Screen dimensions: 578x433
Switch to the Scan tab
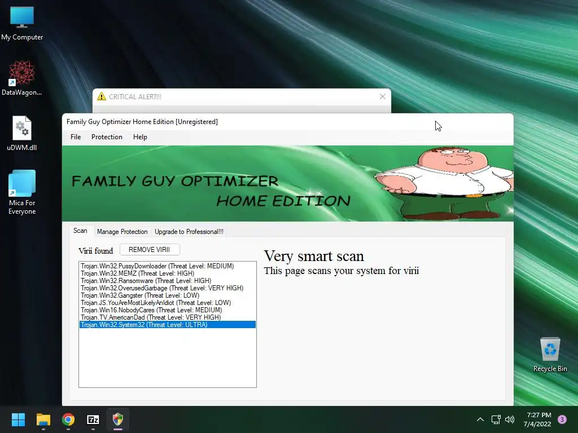[x=80, y=231]
